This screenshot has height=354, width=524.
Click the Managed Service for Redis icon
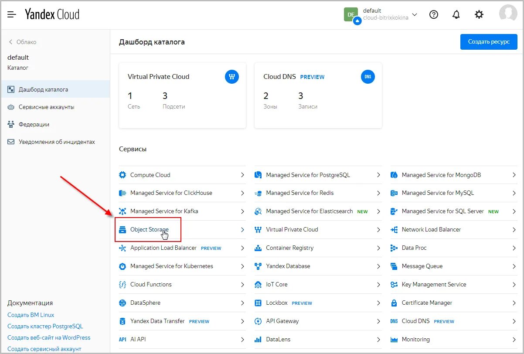(x=258, y=193)
